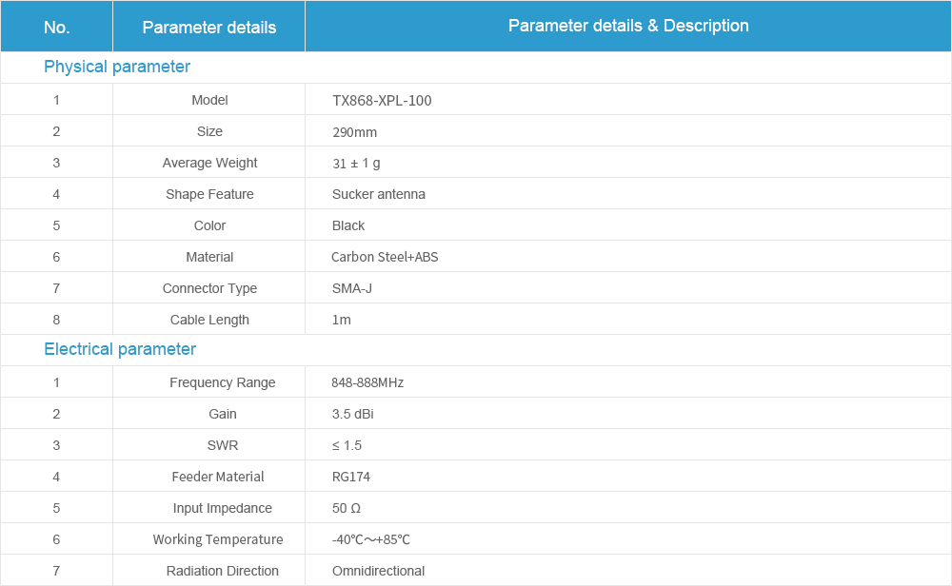Viewport: 952px width, 586px height.
Task: Select the "Black" color value
Action: 348,225
